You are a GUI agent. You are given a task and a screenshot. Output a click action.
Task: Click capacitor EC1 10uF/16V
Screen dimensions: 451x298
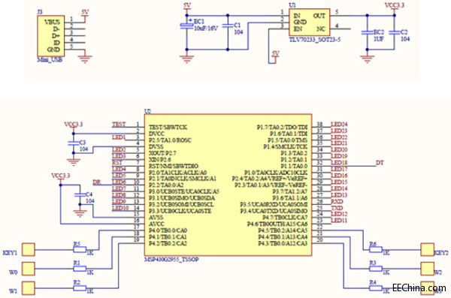tap(186, 26)
